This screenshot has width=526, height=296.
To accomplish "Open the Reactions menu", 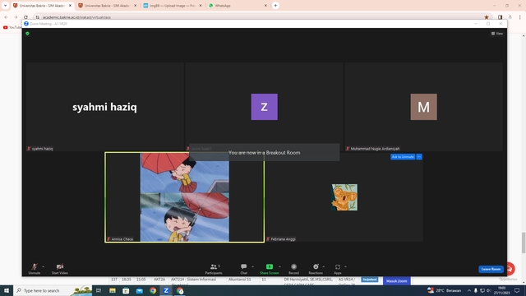I will pos(316,269).
